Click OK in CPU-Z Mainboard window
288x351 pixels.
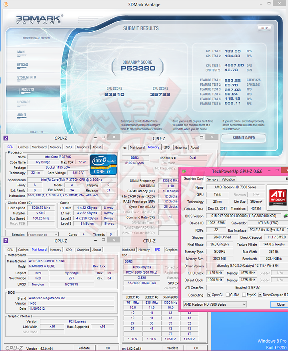[x=108, y=348]
